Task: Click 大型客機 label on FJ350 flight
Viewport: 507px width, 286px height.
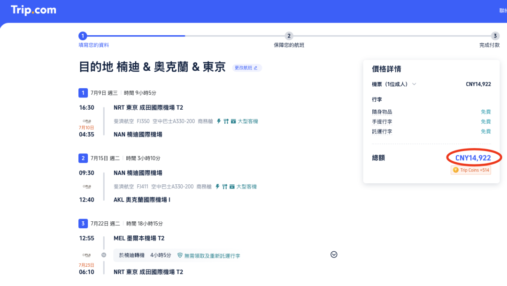Action: point(248,121)
